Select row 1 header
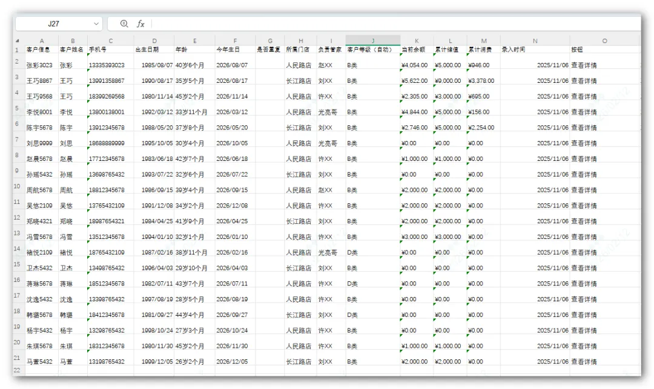The height and width of the screenshot is (389, 654). (17, 50)
